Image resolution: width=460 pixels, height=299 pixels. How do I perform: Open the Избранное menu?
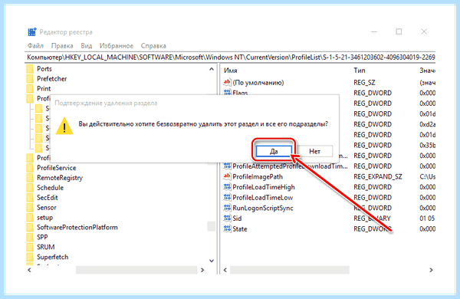(117, 46)
